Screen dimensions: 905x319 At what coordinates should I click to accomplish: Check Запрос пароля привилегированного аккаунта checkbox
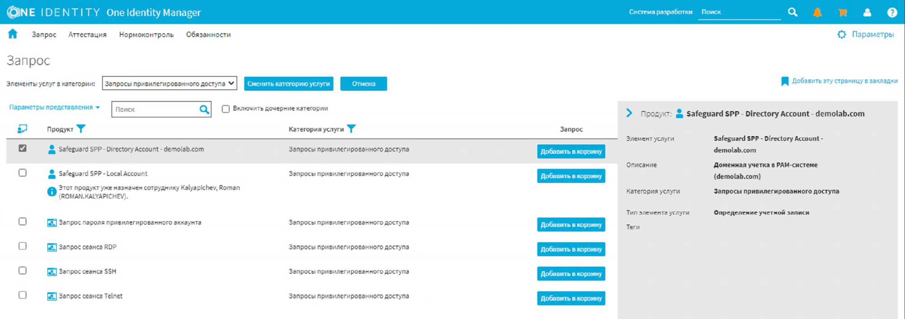[x=22, y=221]
